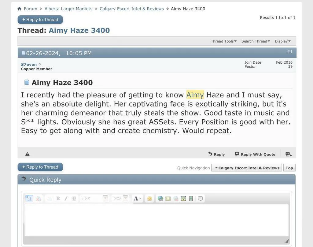Click the insert image icon
313x247 pixels.
pyautogui.click(x=183, y=199)
